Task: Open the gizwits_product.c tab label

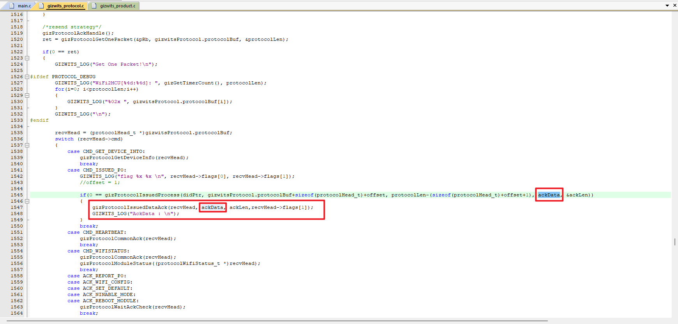Action: pos(118,6)
